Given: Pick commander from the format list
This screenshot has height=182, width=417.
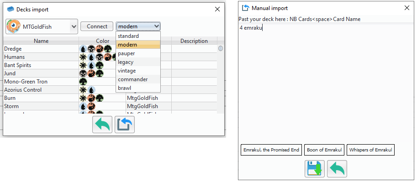Looking at the screenshot, I should (138, 79).
